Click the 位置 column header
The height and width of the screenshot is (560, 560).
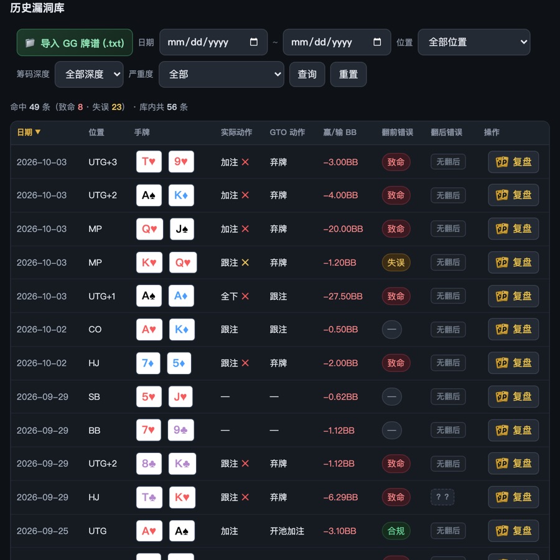click(96, 132)
